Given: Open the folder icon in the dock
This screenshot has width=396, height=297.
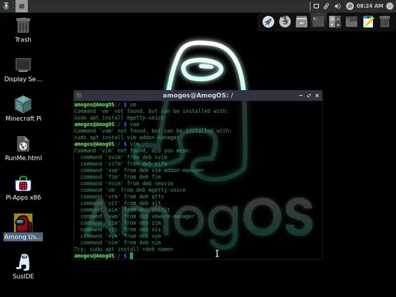Looking at the screenshot, I should [x=351, y=22].
